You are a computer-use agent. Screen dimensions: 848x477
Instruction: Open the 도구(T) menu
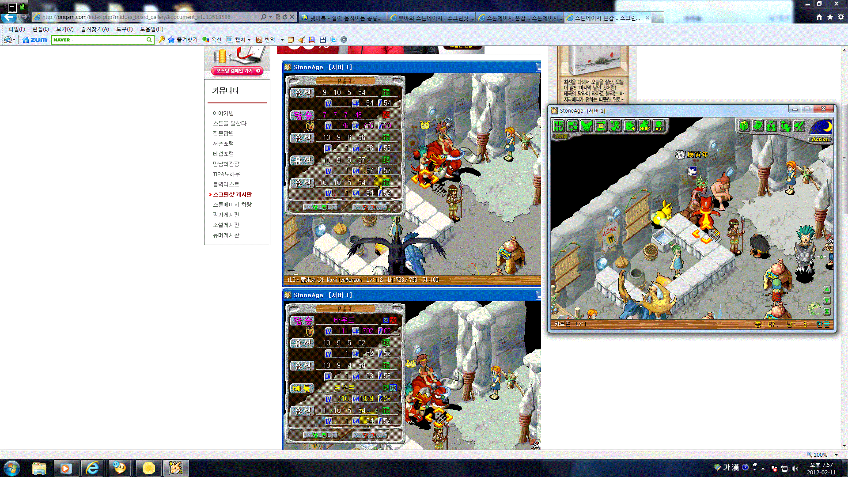coord(125,29)
